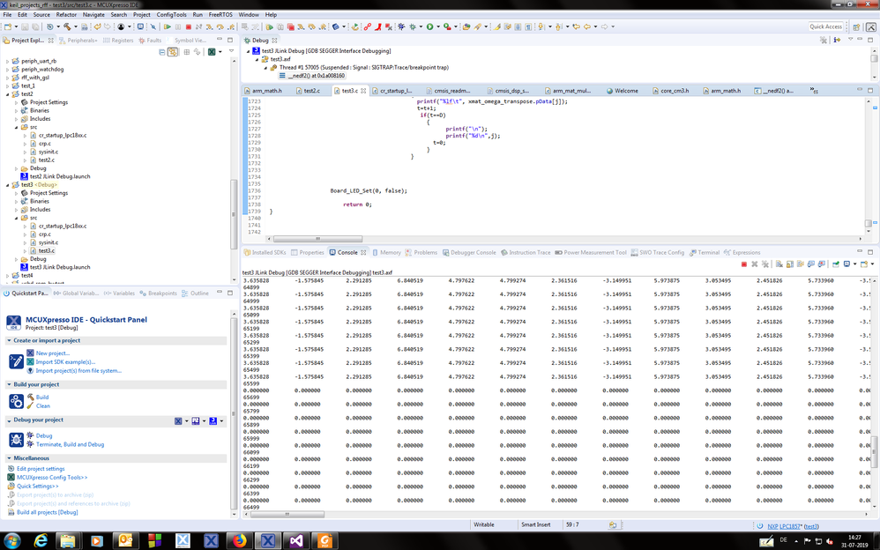
Task: Click the Step Return icon in toolbar
Action: (231, 26)
